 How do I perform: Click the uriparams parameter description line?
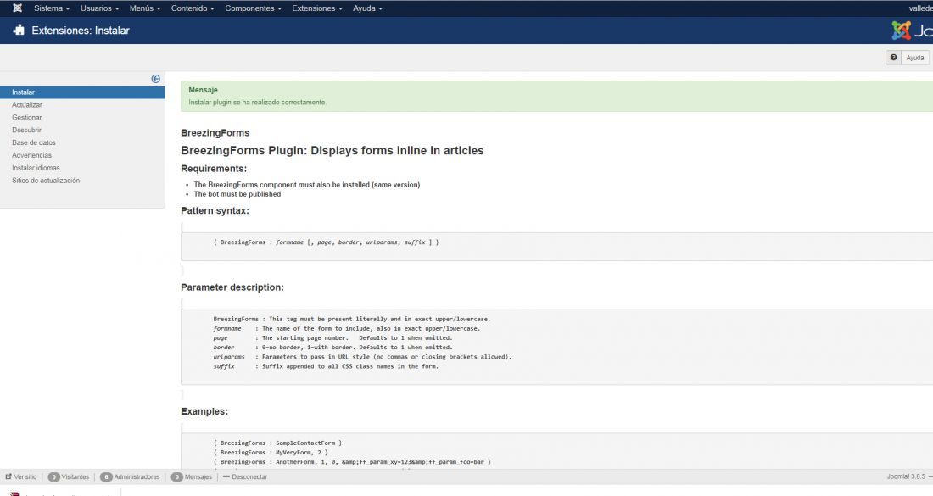[362, 357]
